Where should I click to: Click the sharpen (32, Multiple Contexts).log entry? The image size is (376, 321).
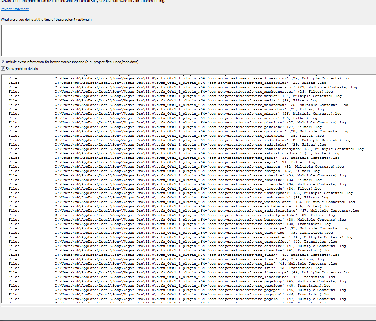point(176,167)
